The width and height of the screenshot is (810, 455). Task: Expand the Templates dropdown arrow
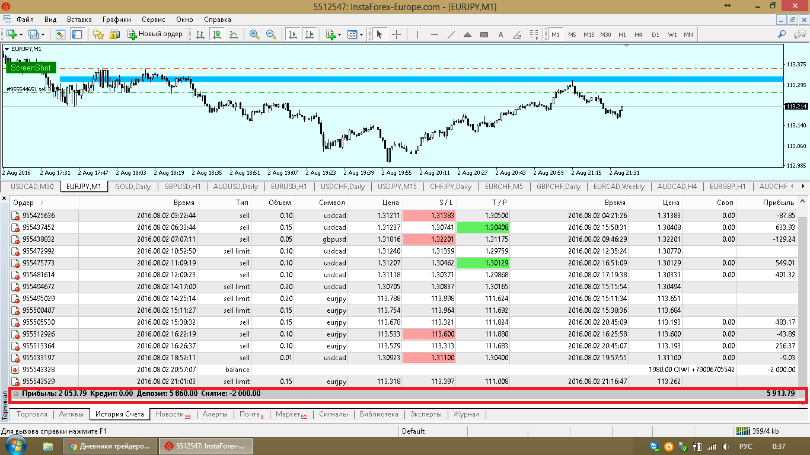click(x=362, y=34)
